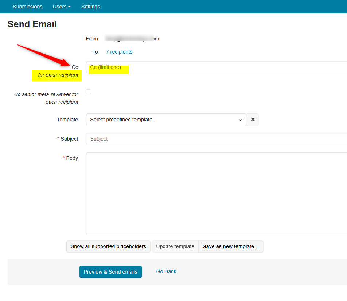The height and width of the screenshot is (301, 347).
Task: Open the Settings menu item
Action: tap(90, 7)
